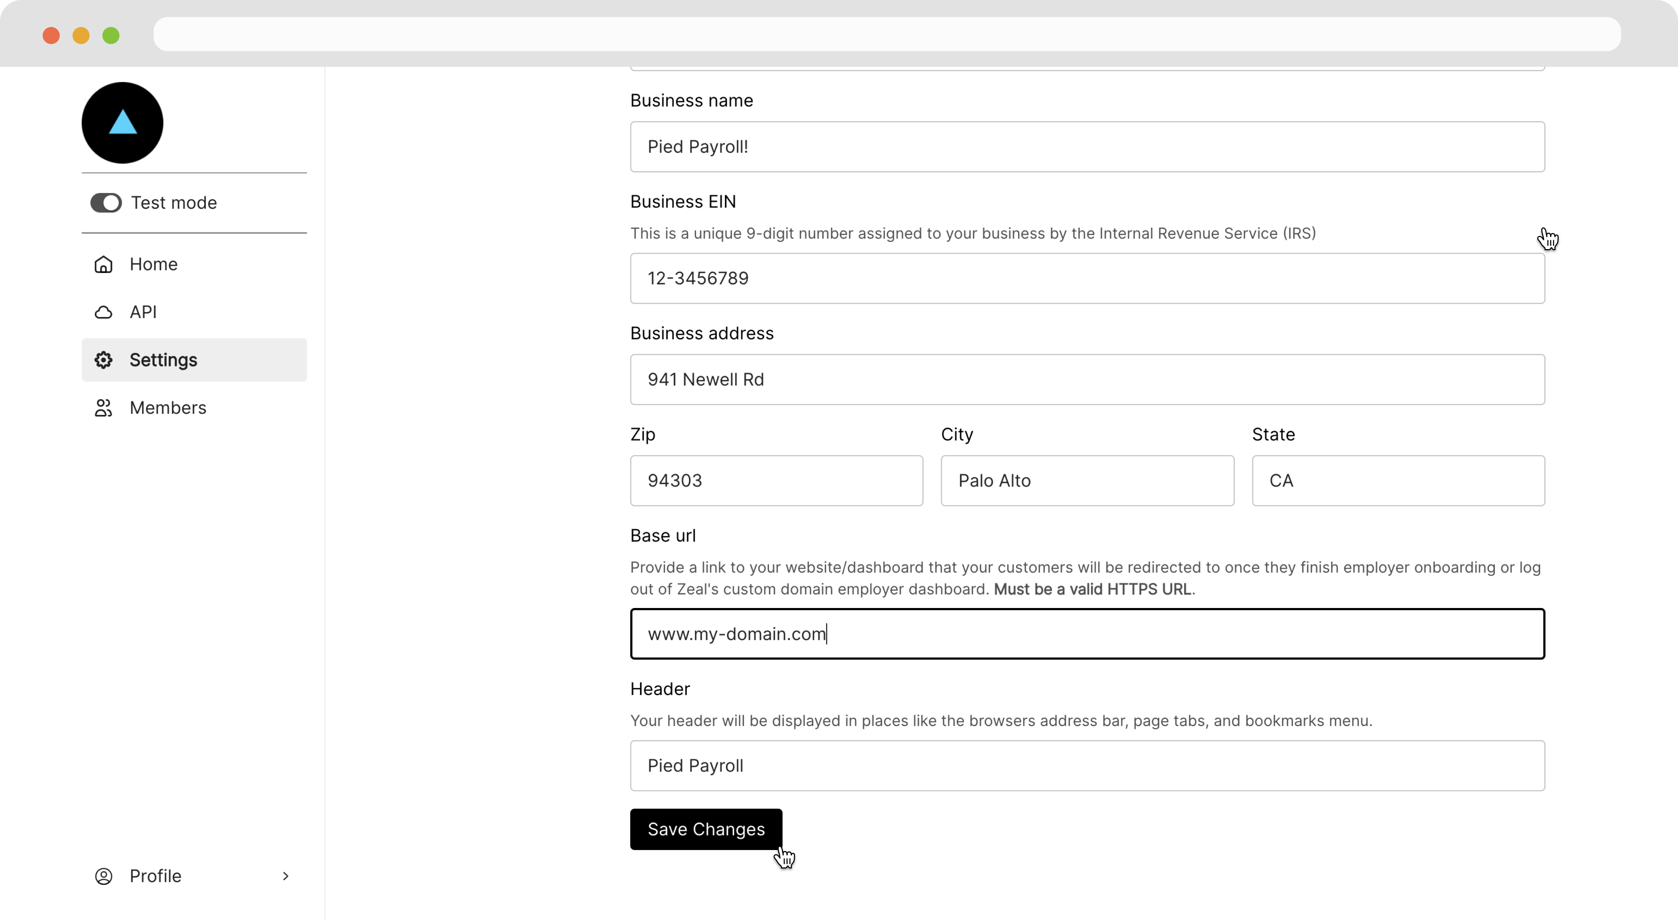Open the Home page in the sidebar
The height and width of the screenshot is (920, 1678).
[154, 264]
